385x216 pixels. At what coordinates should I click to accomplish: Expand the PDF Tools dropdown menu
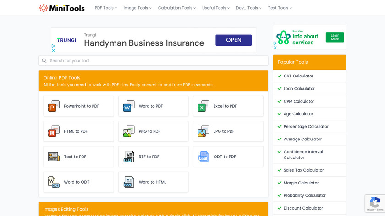106,8
